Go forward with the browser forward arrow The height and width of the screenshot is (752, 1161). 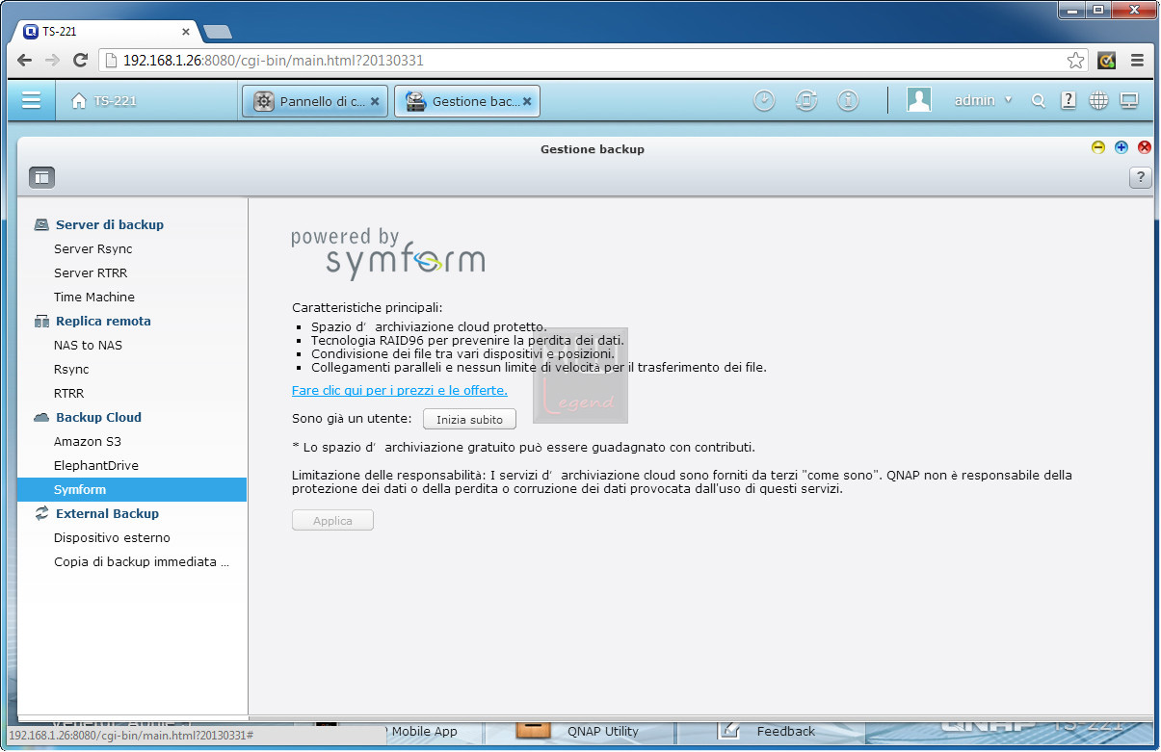tap(53, 60)
